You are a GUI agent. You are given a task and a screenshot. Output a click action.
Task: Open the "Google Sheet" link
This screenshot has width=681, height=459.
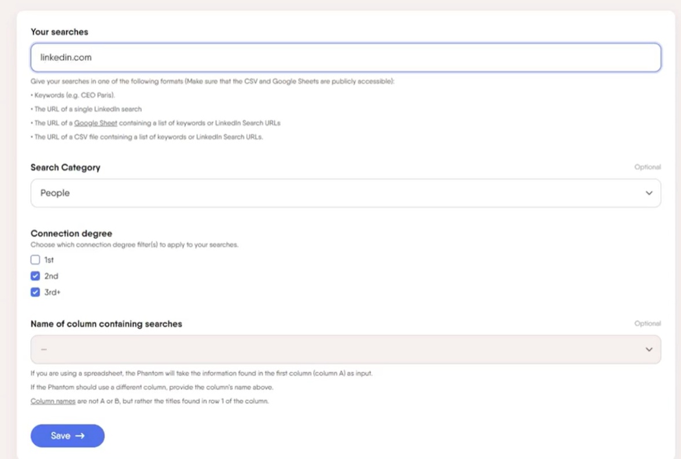click(x=95, y=123)
